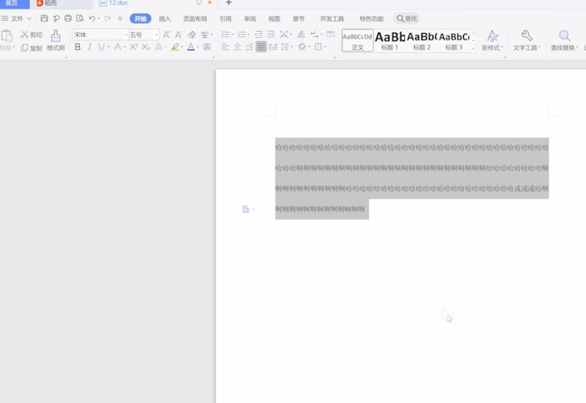Align text left
The height and width of the screenshot is (403, 586).
[x=225, y=47]
